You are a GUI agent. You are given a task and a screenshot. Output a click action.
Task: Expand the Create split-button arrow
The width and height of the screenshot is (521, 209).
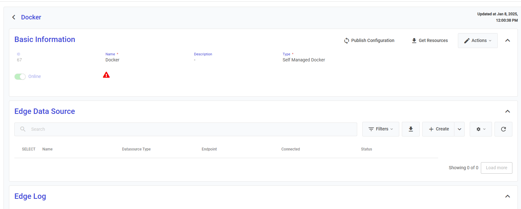click(459, 129)
